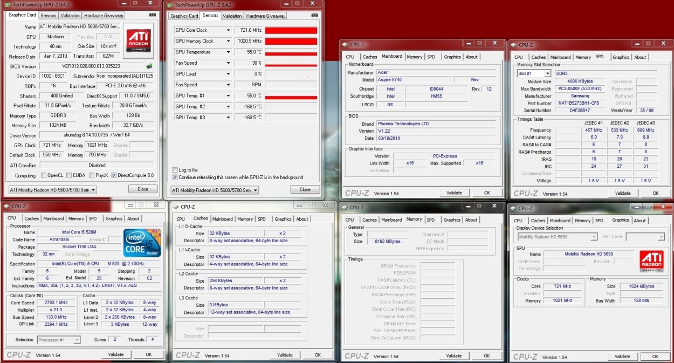
Task: Open GPU Temperature sensor dropdown
Action: coord(228,52)
